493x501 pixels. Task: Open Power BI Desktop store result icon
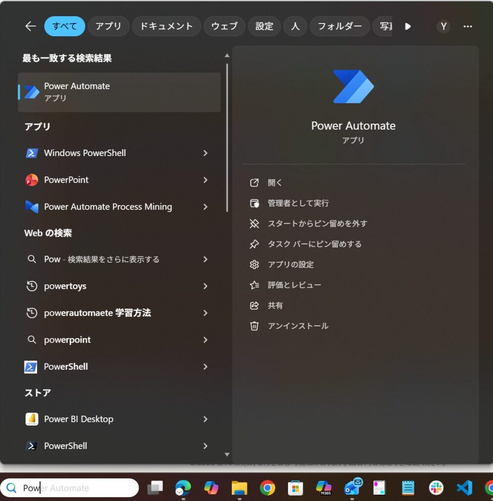click(31, 419)
